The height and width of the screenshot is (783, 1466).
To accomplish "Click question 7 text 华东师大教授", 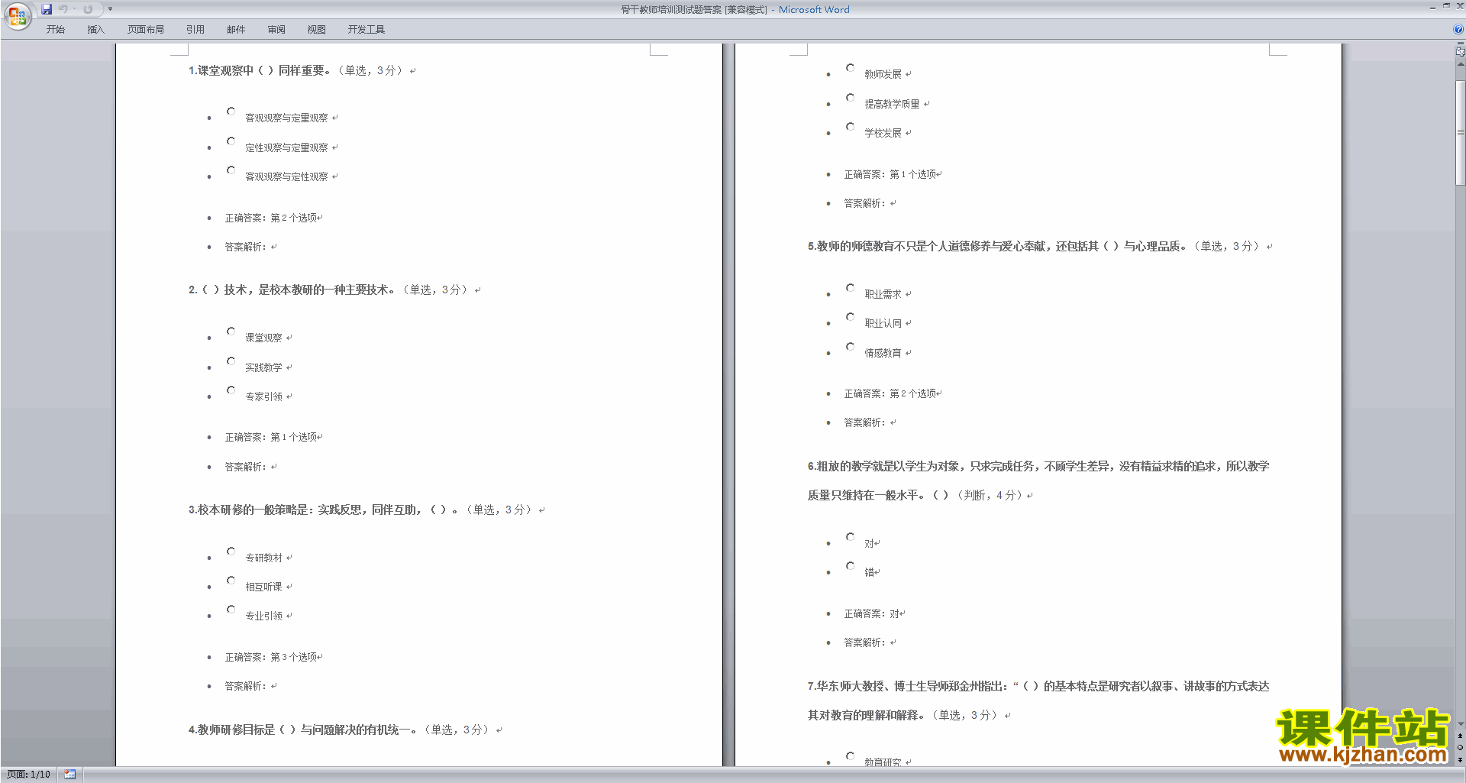I will point(1038,700).
